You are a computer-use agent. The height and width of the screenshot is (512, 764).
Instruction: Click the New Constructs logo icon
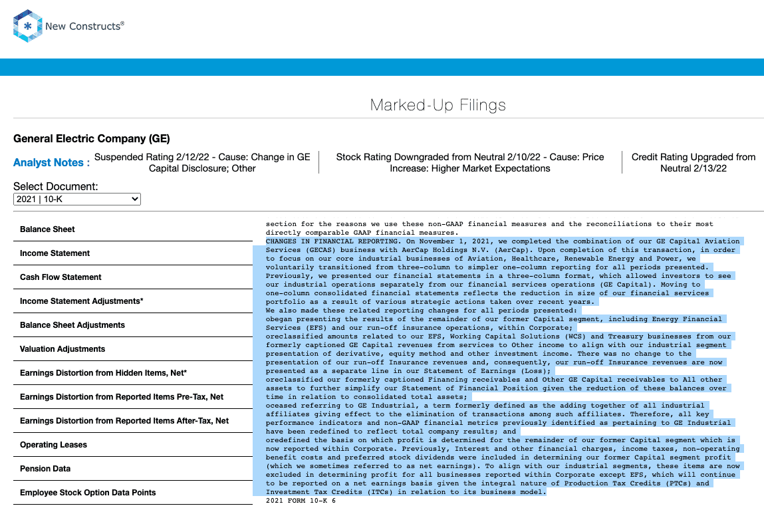[27, 27]
